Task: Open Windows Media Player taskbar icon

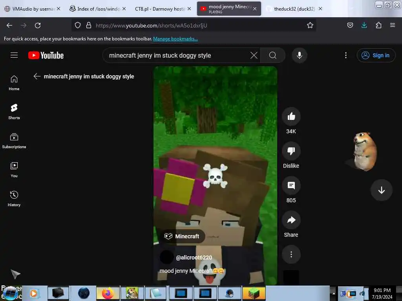Action: [x=34, y=293]
